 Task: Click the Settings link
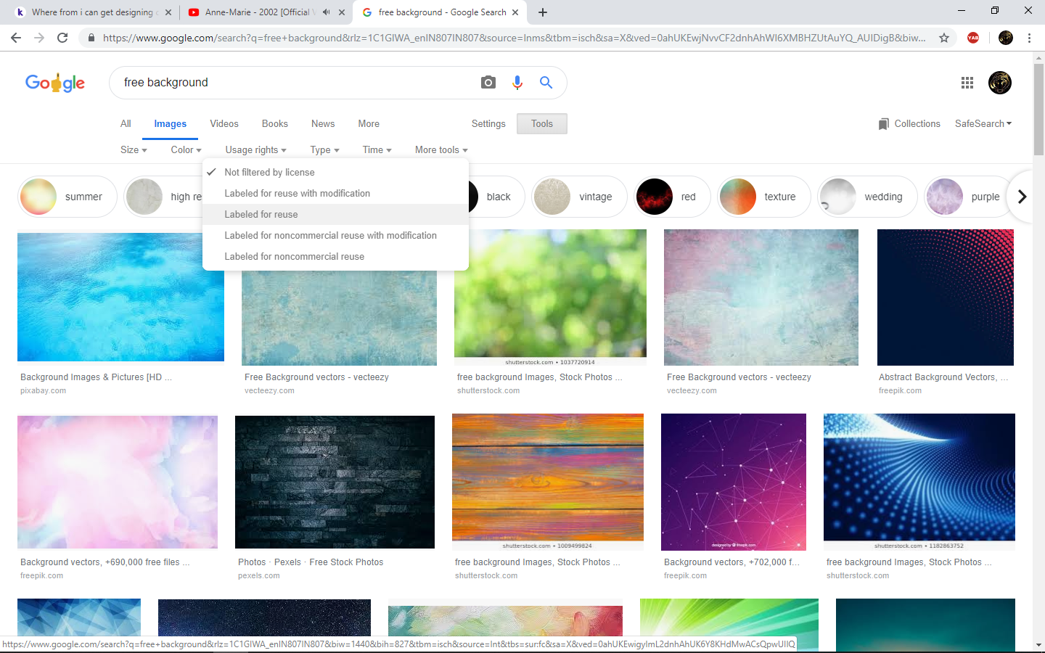[x=488, y=124]
